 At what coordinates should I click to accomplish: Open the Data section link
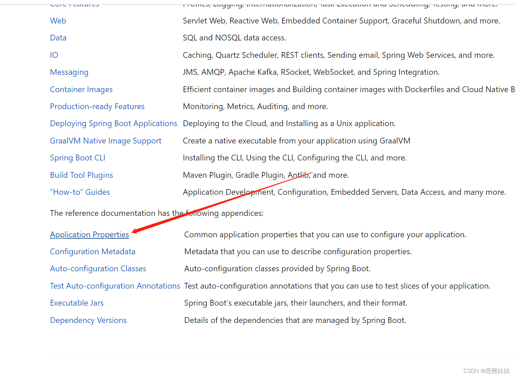point(58,38)
